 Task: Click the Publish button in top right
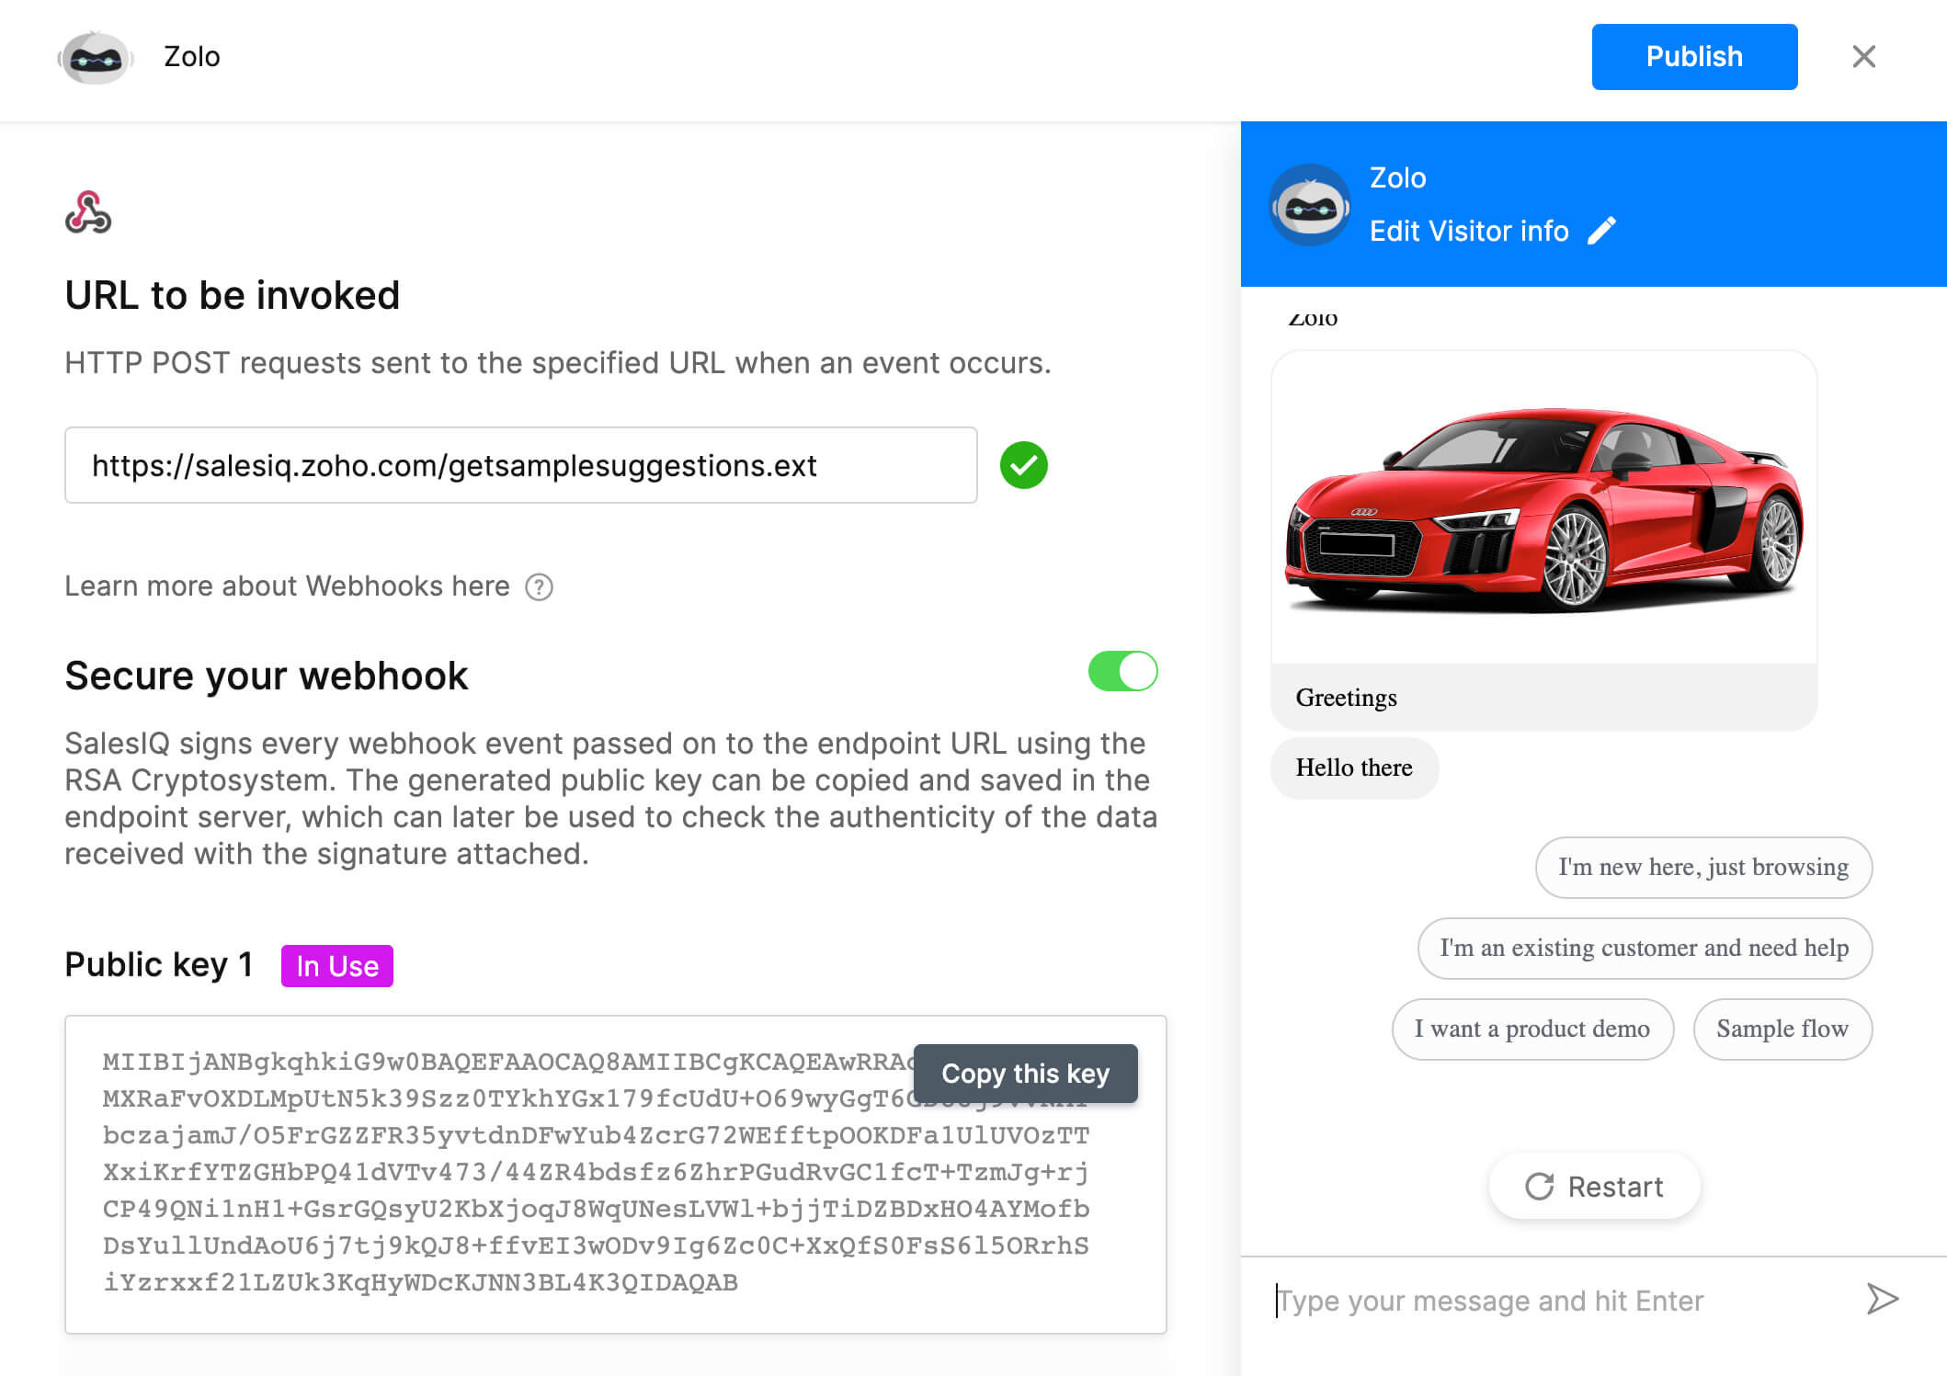[x=1694, y=57]
